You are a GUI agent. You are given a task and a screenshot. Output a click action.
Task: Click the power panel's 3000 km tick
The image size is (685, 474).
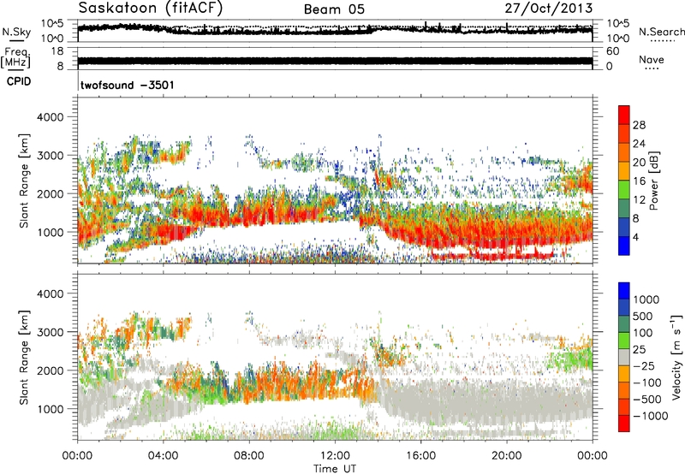(x=51, y=156)
